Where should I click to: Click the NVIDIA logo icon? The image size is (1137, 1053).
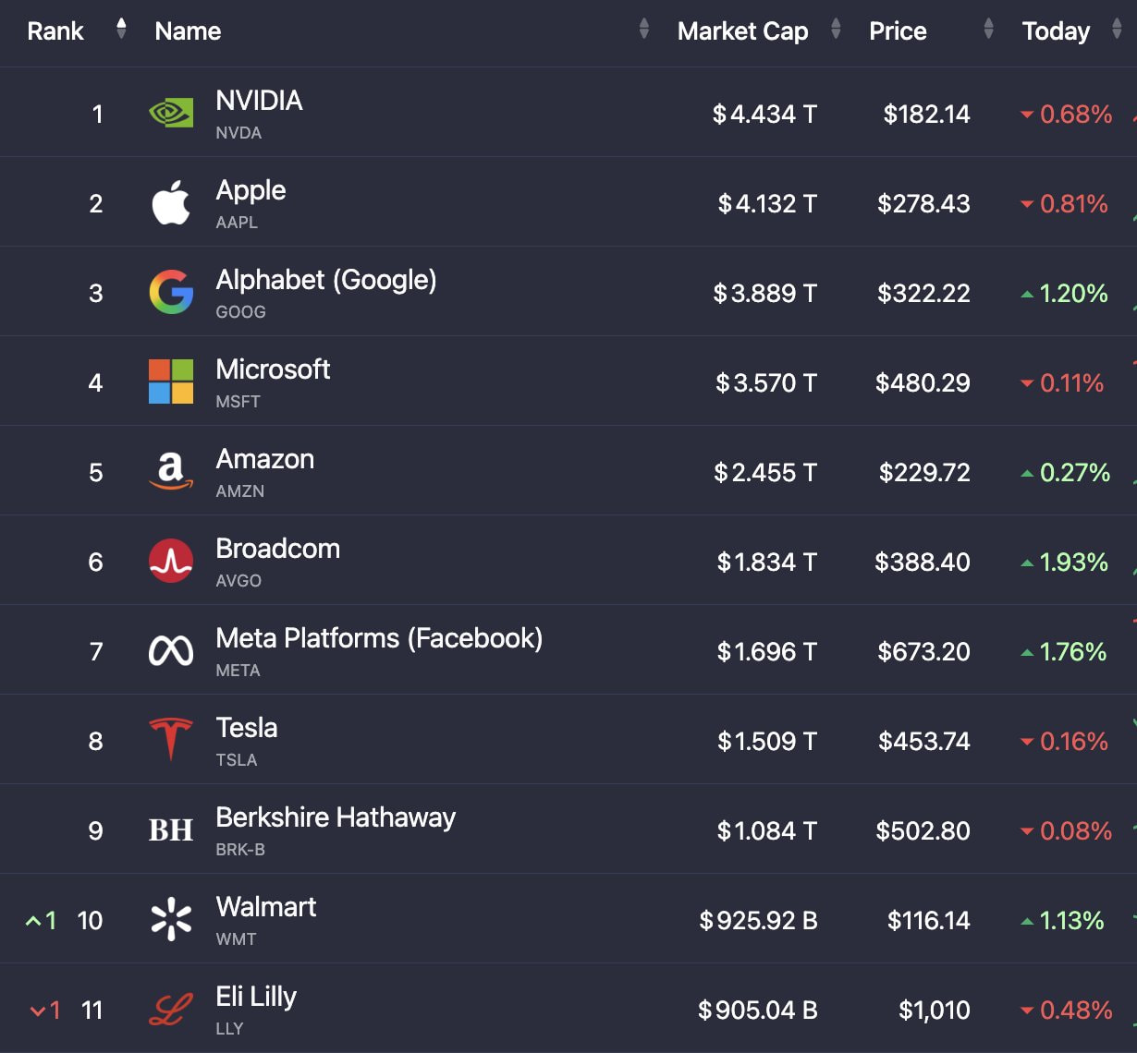pos(171,114)
